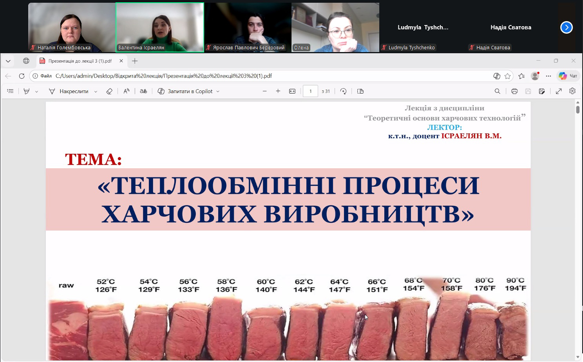Enter full screen PDF mode
The image size is (583, 362).
coord(559,91)
